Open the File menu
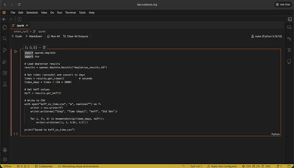 click(x=13, y=13)
